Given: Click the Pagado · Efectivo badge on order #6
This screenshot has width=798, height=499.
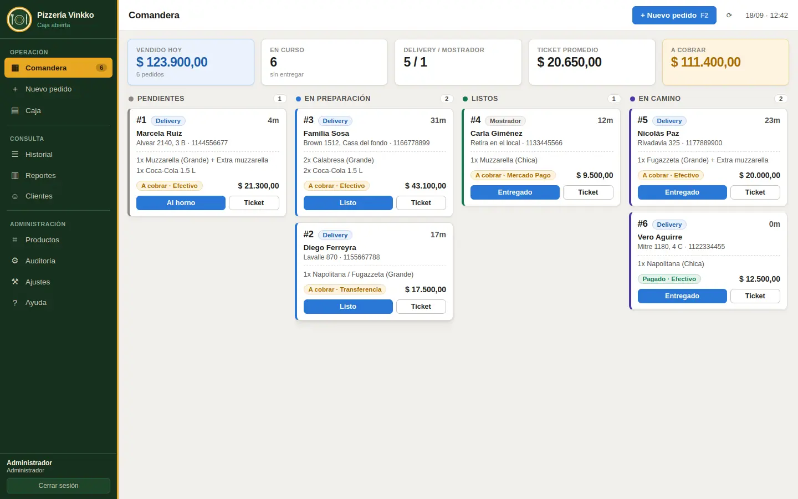Looking at the screenshot, I should [669, 279].
